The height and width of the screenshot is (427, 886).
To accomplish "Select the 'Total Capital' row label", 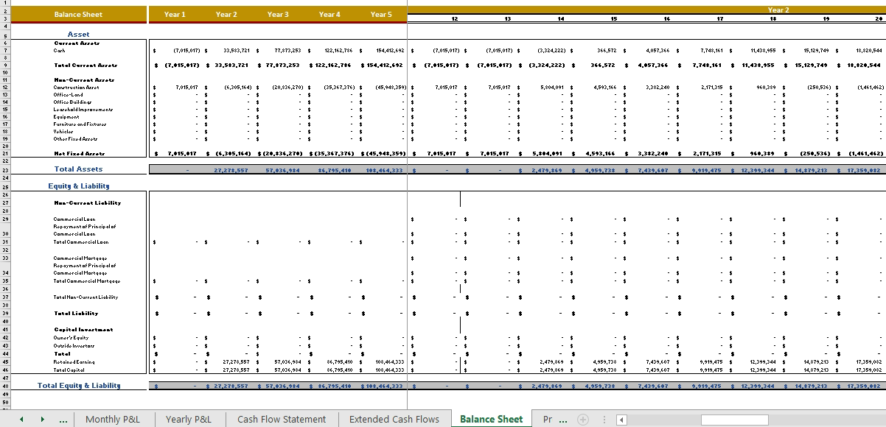I will [69, 370].
